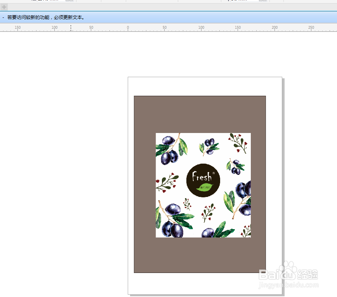Image resolution: width=337 pixels, height=297 pixels.
Task: Click inside the left dimension input field
Action: pyautogui.click(x=50, y=1)
